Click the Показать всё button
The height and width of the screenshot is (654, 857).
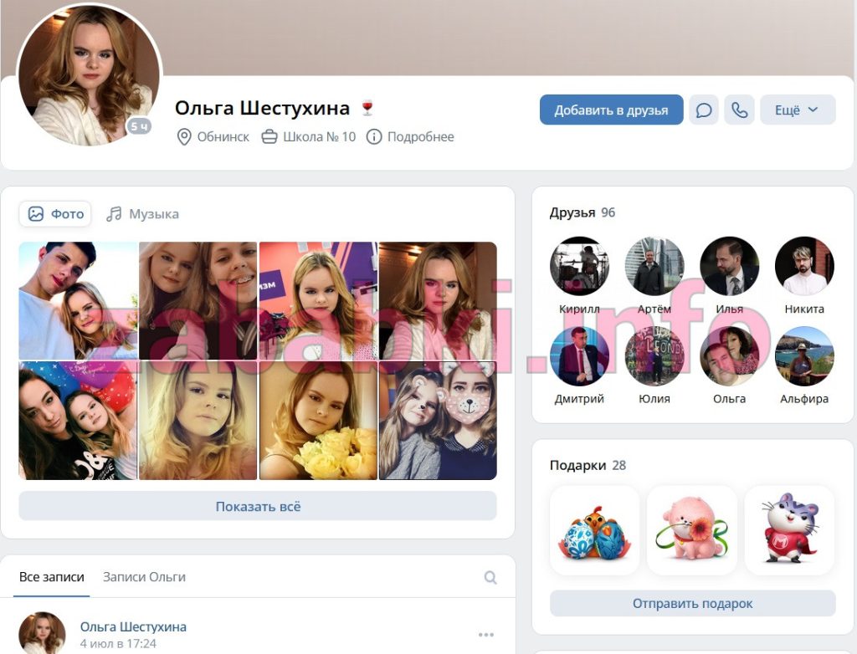click(258, 506)
